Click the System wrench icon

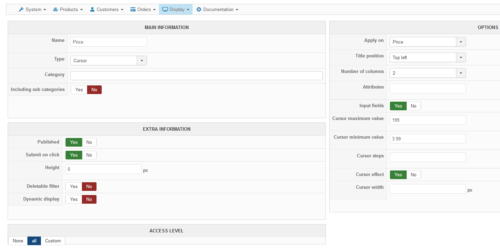click(21, 10)
